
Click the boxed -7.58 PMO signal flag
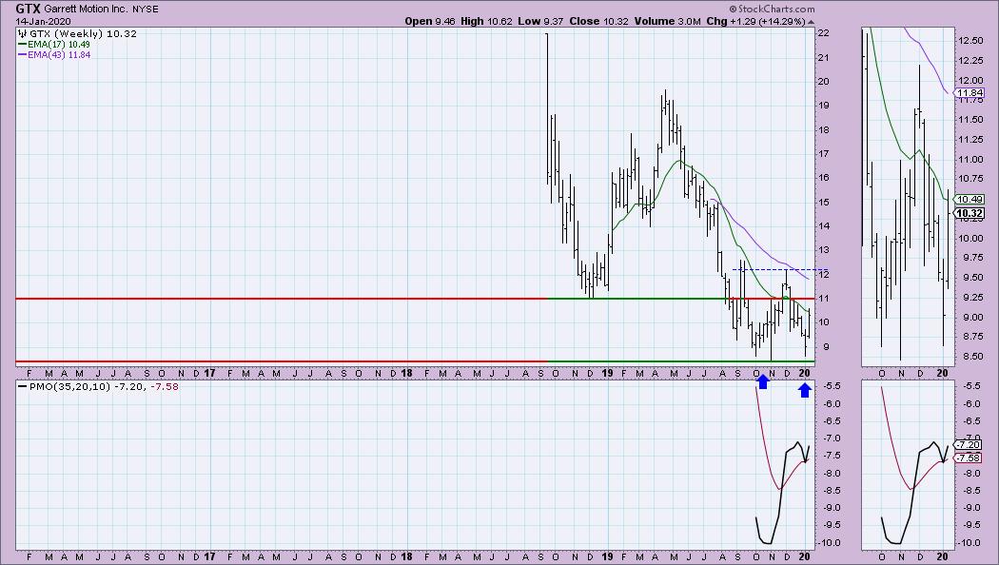tap(969, 458)
